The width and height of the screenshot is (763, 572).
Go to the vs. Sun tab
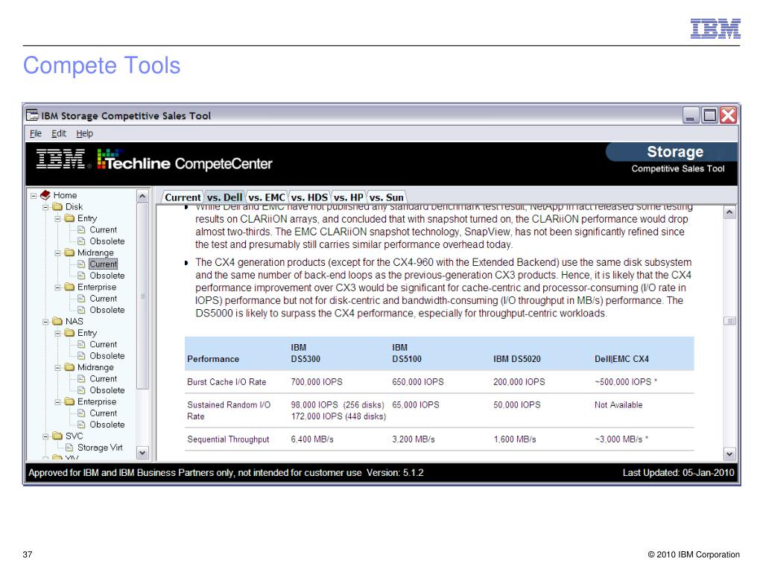[x=387, y=197]
